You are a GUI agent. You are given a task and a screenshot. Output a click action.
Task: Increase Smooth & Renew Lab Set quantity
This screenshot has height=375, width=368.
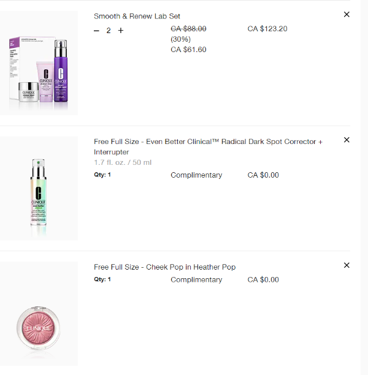pos(121,31)
